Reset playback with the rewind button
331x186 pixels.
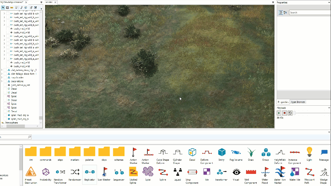290,113
